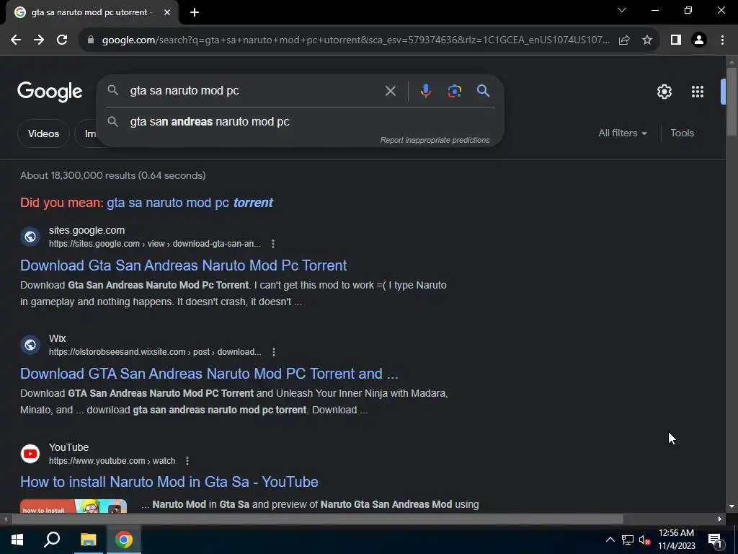Open Google quick settings gear
The image size is (738, 554).
pyautogui.click(x=664, y=92)
